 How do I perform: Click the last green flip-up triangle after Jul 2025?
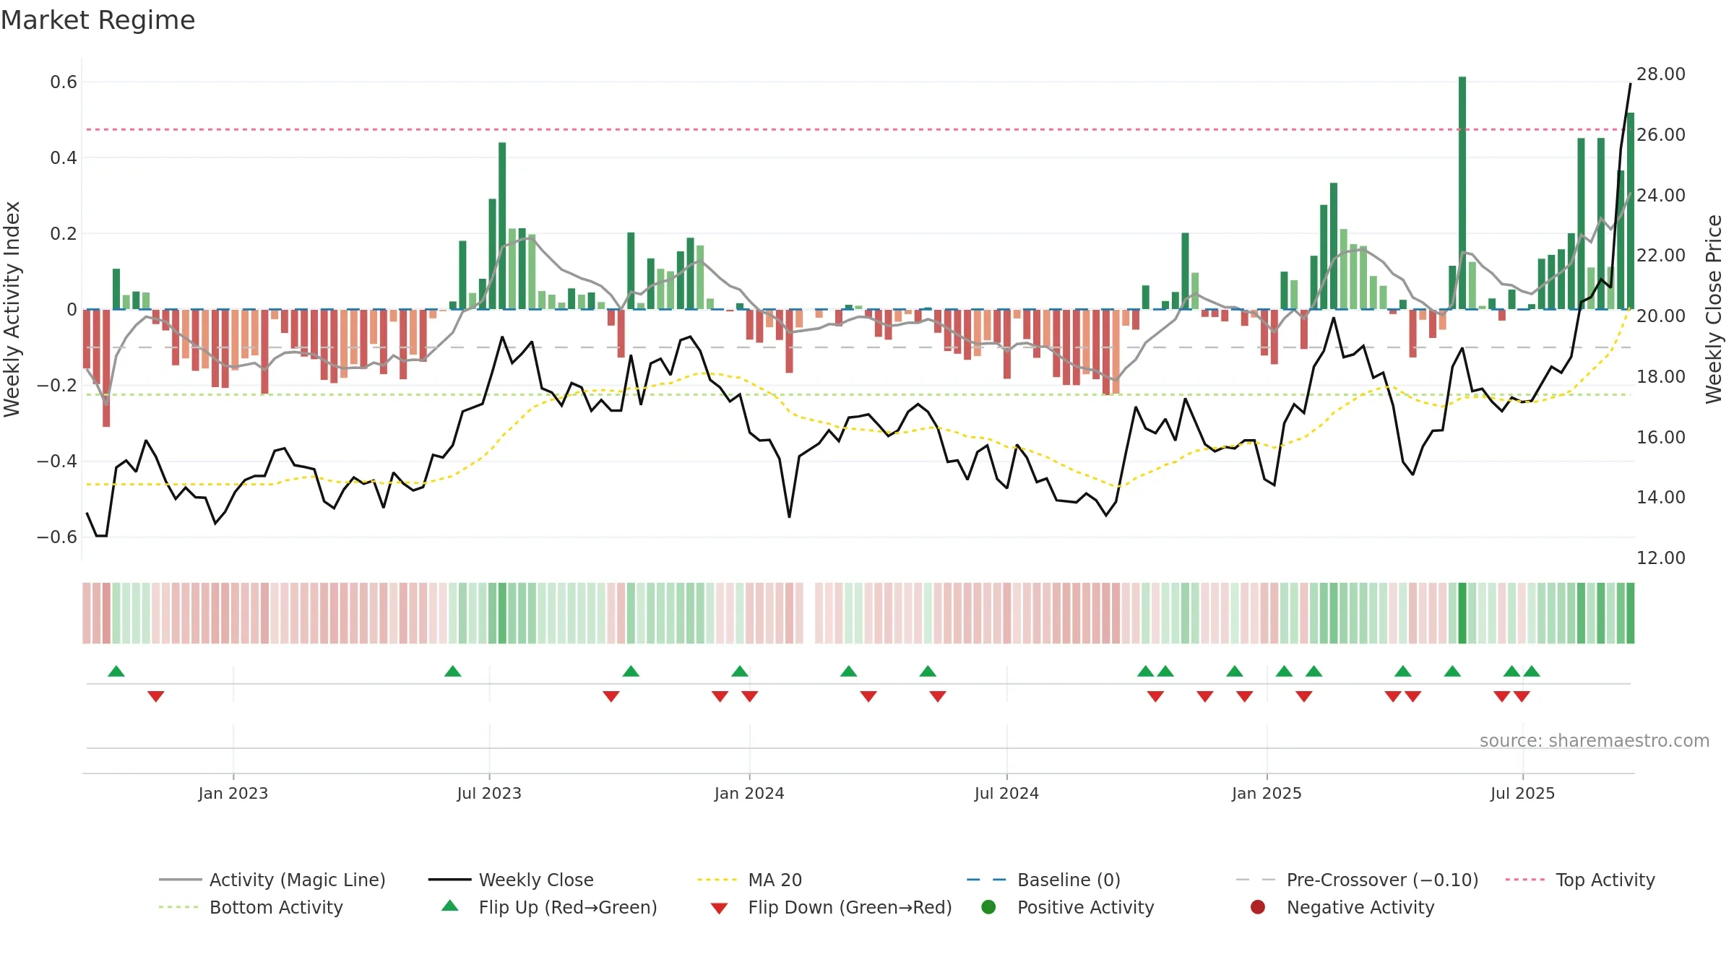pyautogui.click(x=1532, y=672)
